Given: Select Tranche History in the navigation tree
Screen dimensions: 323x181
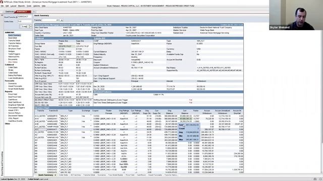Looking at the screenshot, I should [x=15, y=43].
